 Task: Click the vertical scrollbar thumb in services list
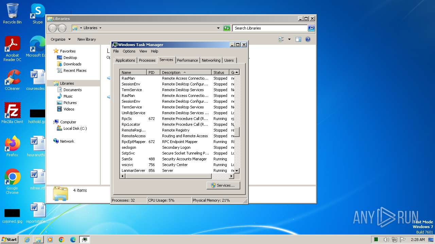click(x=237, y=132)
